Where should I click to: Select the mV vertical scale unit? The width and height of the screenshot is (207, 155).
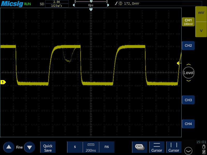coord(201,13)
